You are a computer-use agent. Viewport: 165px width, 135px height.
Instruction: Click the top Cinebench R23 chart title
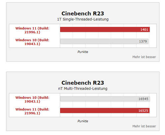83,14
